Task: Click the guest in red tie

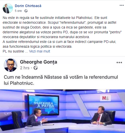Action: coord(101,115)
